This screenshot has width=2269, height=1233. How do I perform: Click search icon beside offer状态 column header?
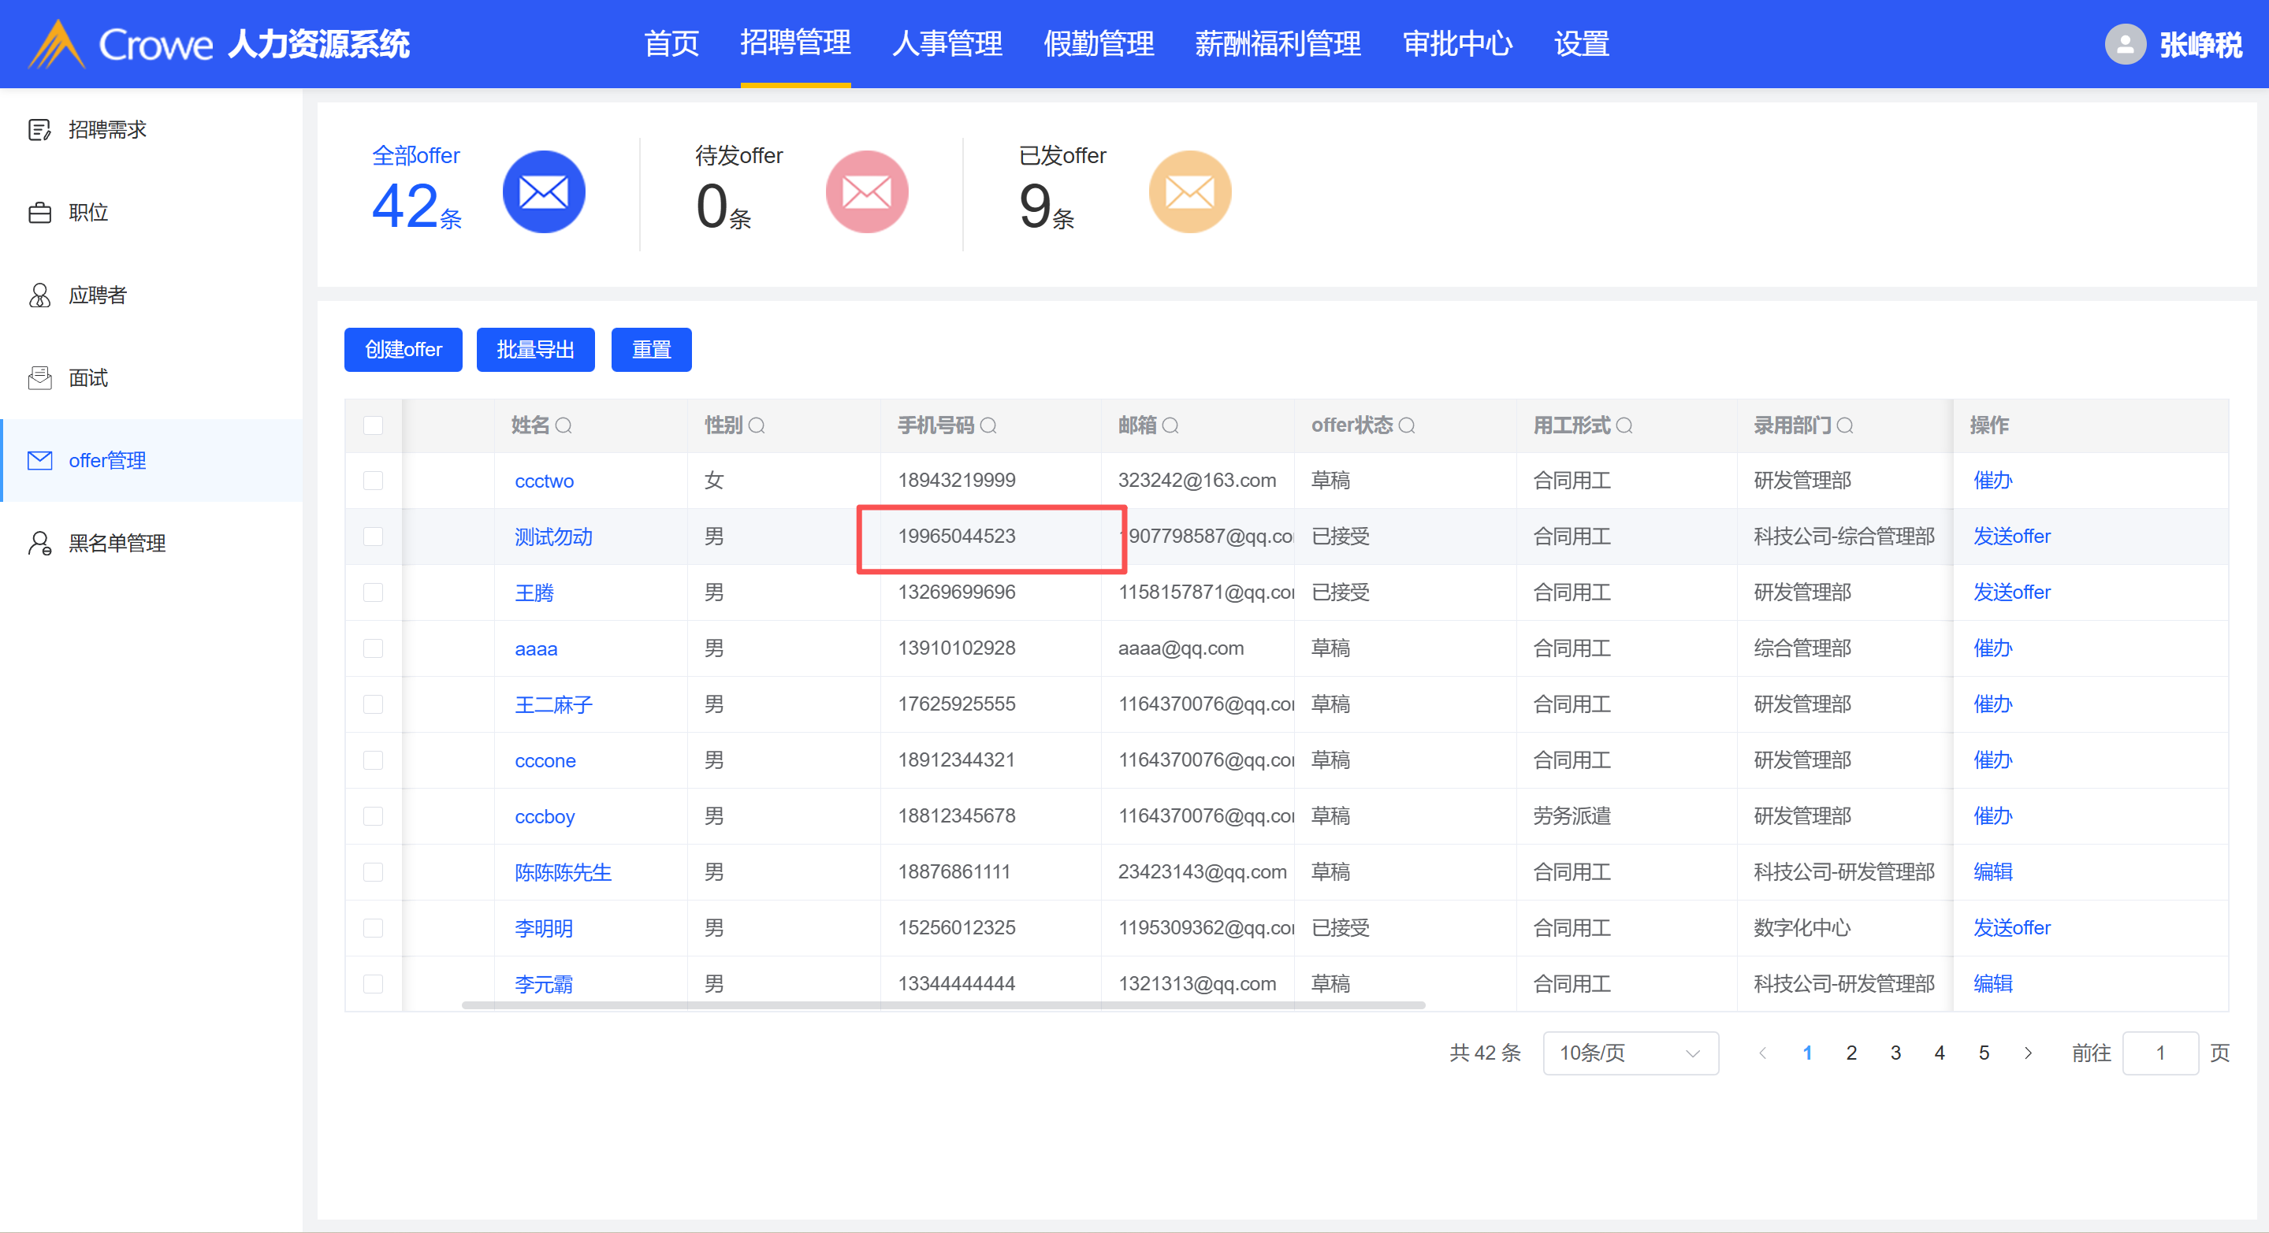(1407, 426)
